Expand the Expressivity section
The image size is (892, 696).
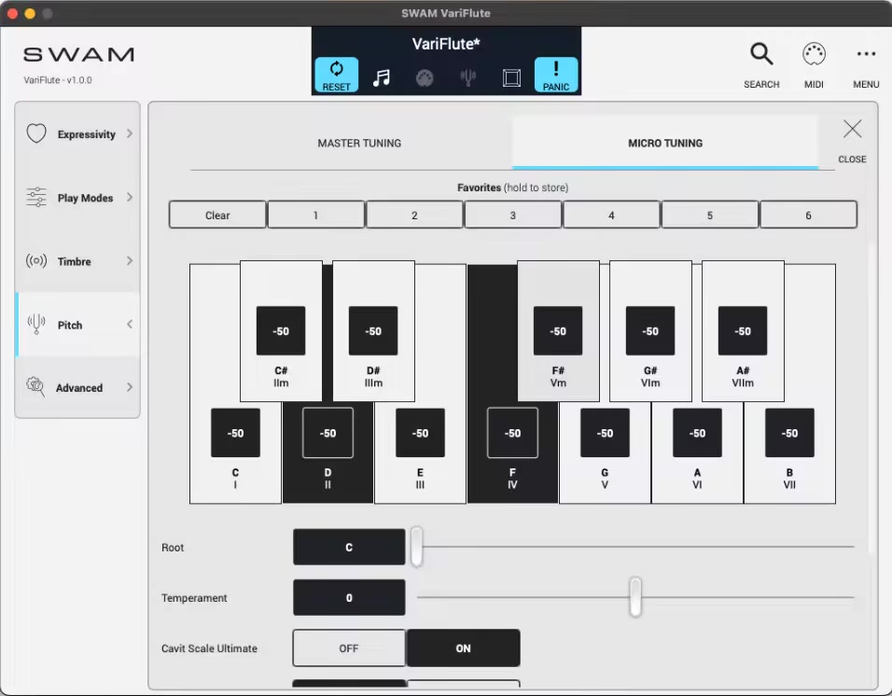pos(77,134)
